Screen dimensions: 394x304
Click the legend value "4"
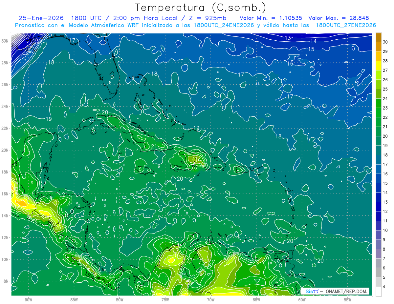(x=384, y=287)
